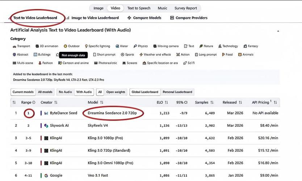Collapse the leaderboard section arrow

(x=277, y=31)
